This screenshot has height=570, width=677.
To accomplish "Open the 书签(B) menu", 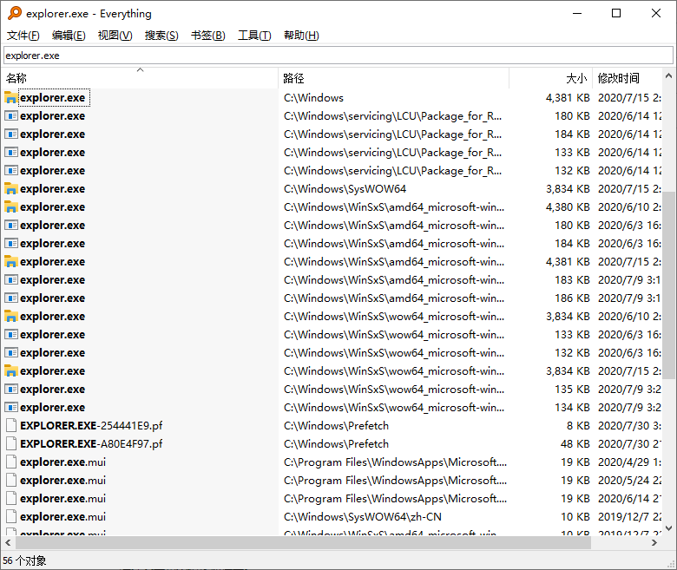I will [208, 36].
